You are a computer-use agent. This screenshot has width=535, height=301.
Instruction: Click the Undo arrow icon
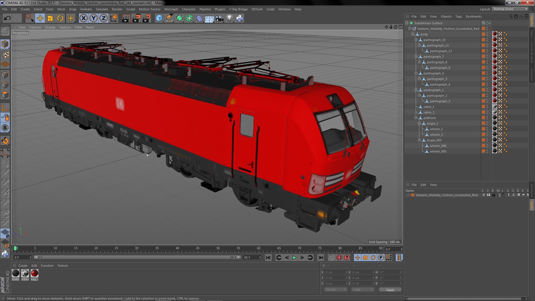[x=7, y=18]
